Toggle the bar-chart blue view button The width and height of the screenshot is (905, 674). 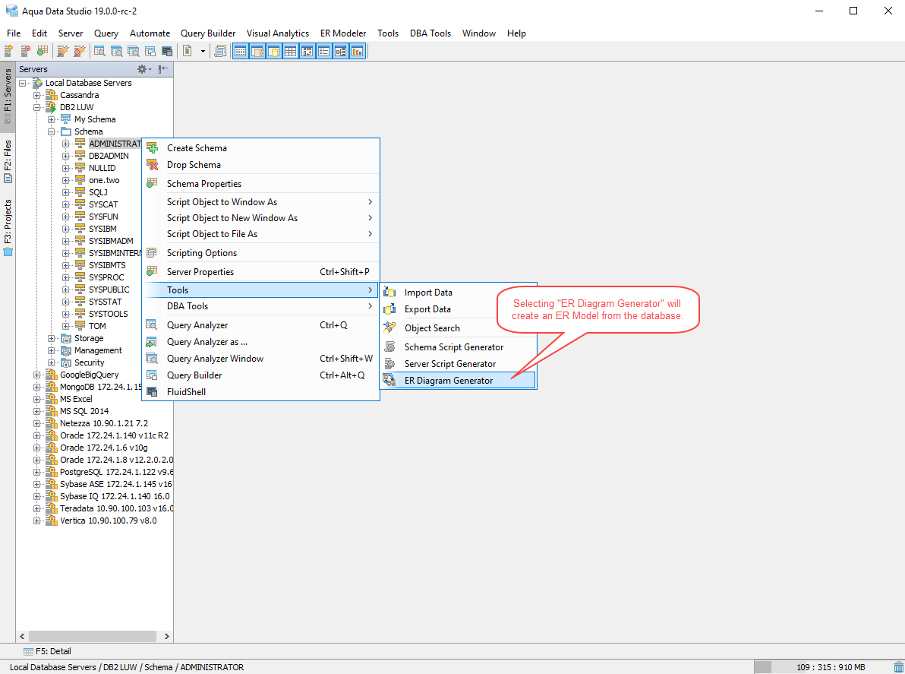click(358, 52)
